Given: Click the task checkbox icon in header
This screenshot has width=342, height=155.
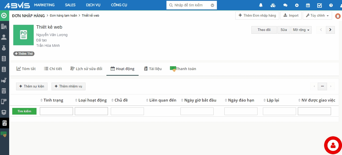Looking at the screenshot, I should coord(320,5).
